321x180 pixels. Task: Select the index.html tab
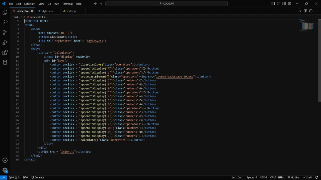[23, 11]
